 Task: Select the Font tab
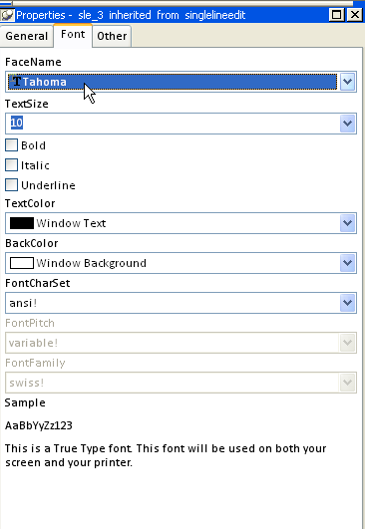73,35
